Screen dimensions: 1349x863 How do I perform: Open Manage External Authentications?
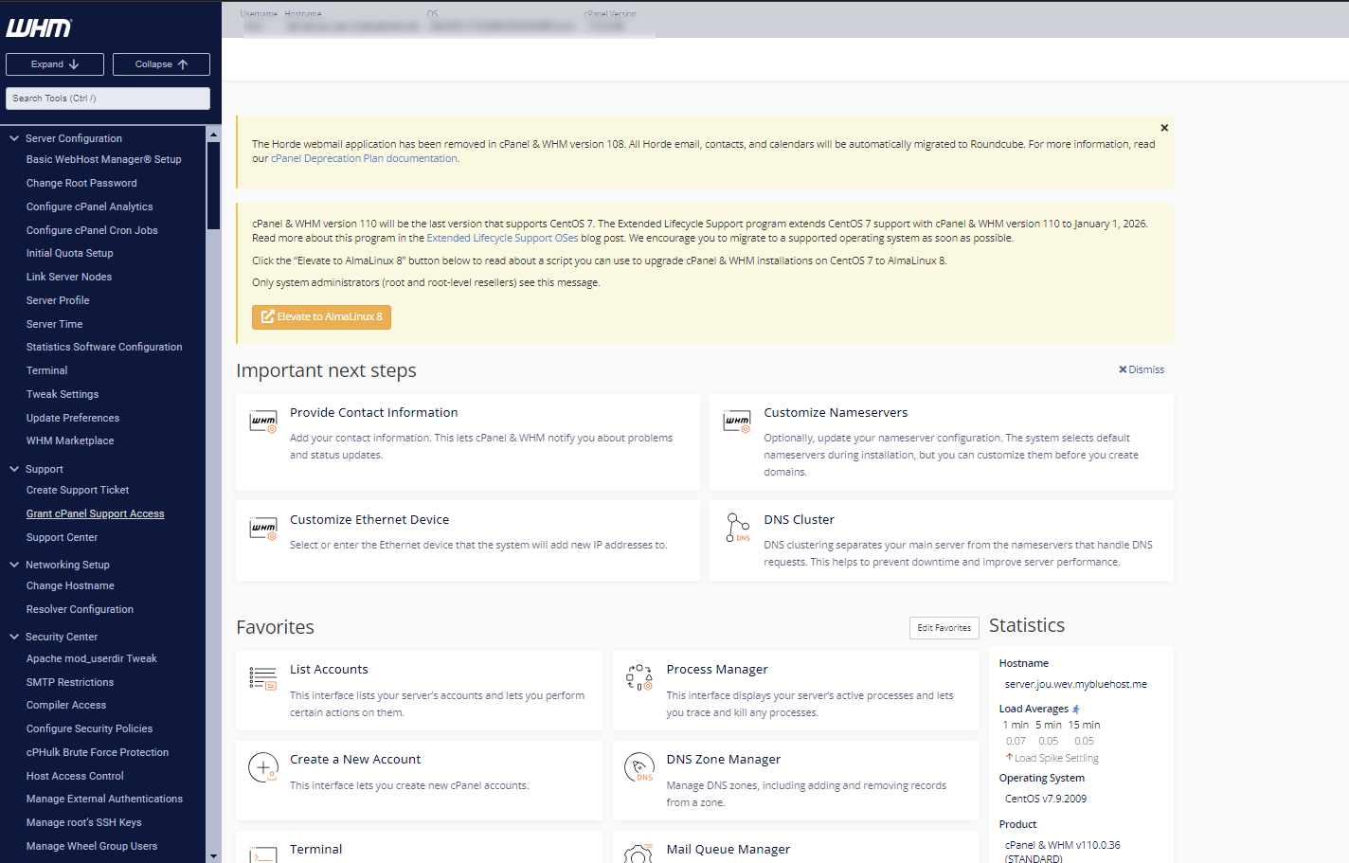pos(104,799)
